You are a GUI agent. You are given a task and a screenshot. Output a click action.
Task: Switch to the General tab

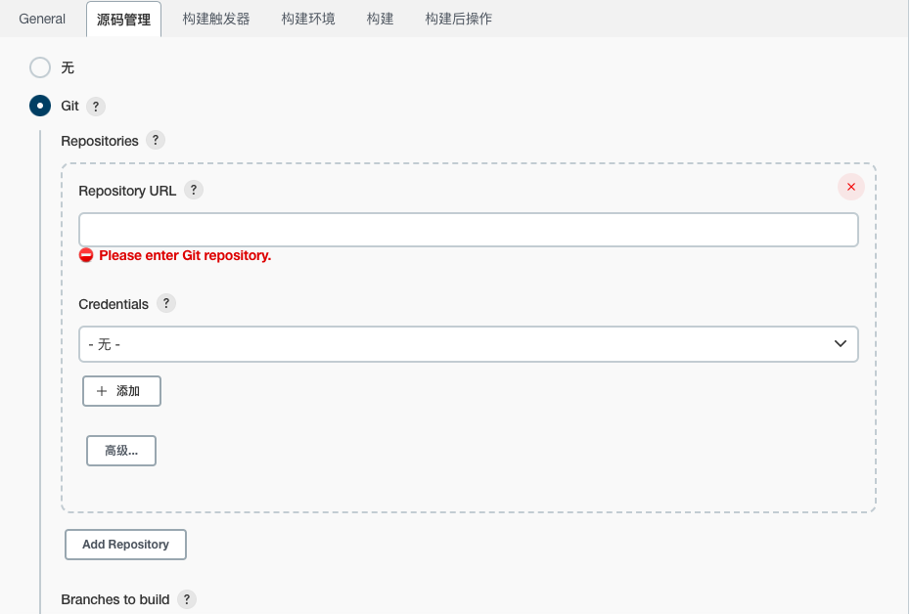coord(42,19)
